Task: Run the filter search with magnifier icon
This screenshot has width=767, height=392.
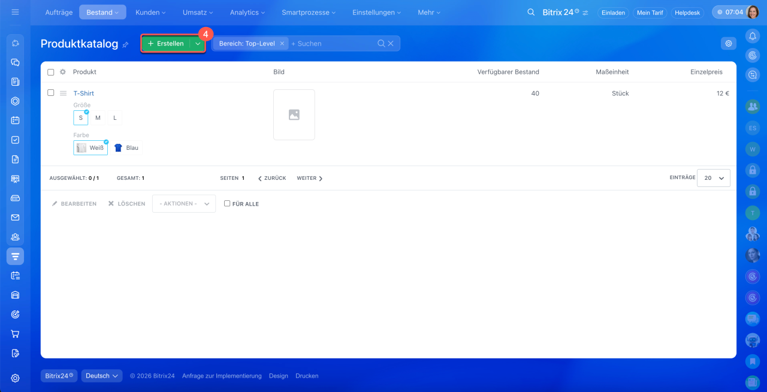Action: click(x=381, y=43)
